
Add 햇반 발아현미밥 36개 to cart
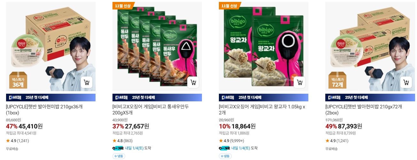tap(87, 83)
